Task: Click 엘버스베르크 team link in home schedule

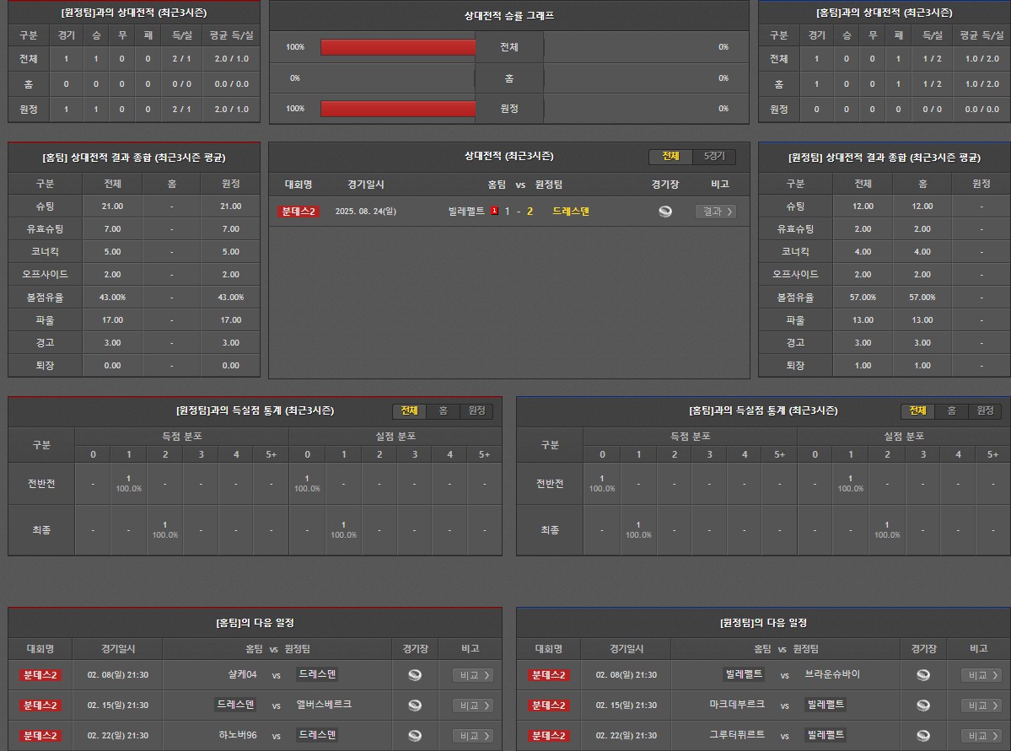Action: pyautogui.click(x=324, y=705)
